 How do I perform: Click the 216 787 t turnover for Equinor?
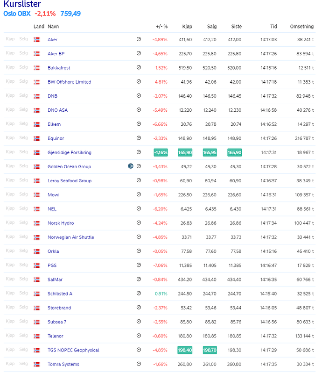pos(304,138)
